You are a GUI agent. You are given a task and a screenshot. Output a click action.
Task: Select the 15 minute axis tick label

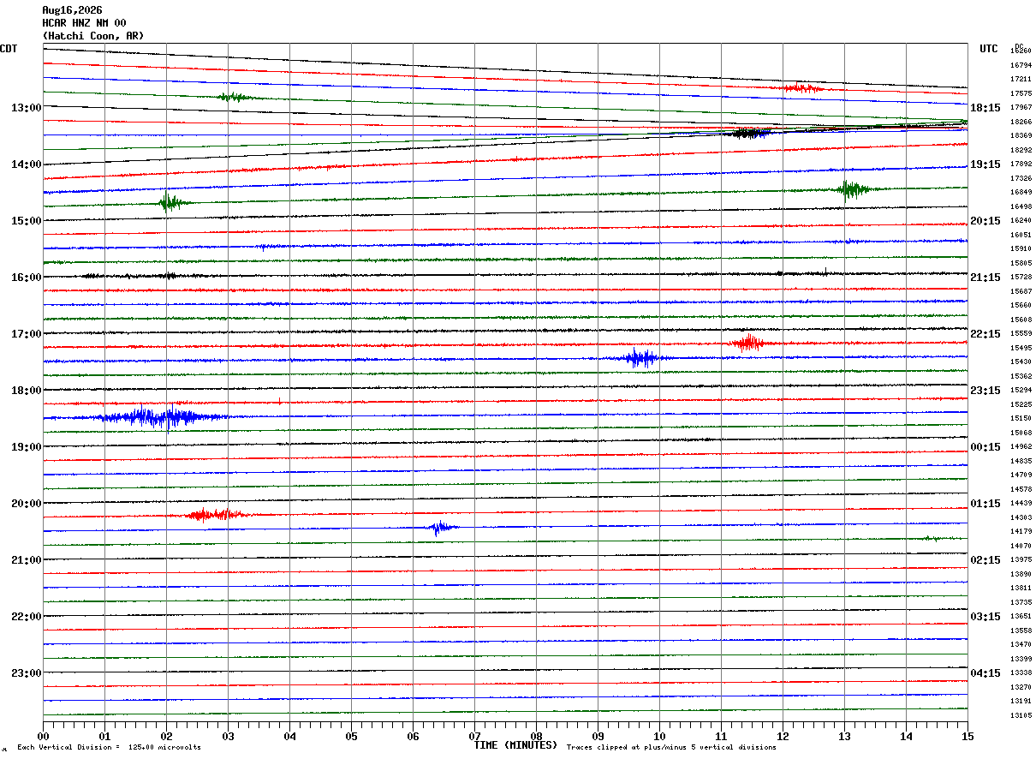pyautogui.click(x=968, y=736)
